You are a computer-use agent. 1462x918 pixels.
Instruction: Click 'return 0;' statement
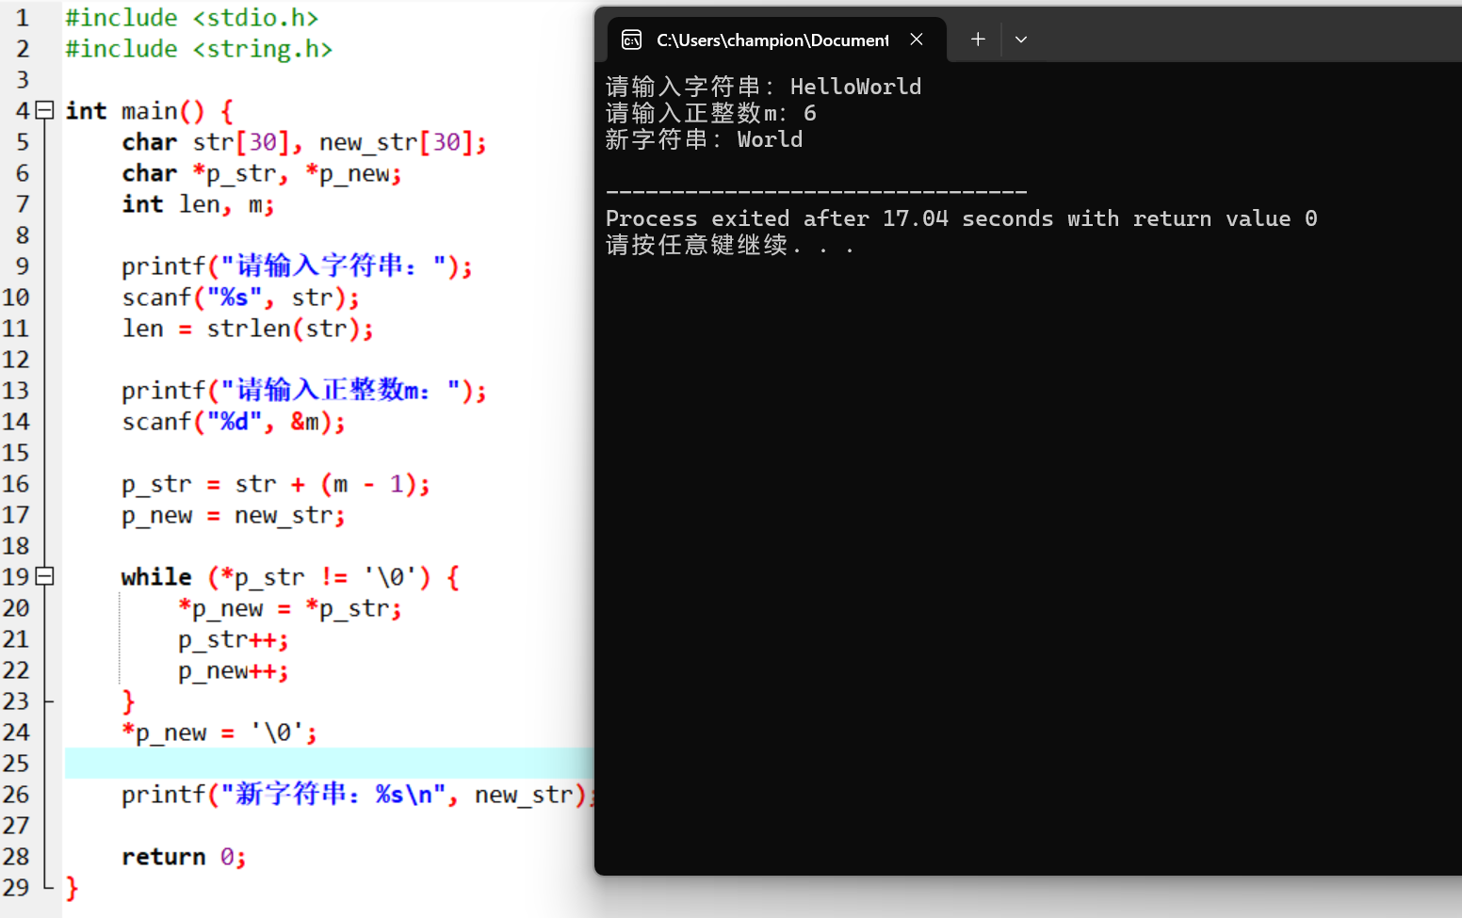coord(184,857)
